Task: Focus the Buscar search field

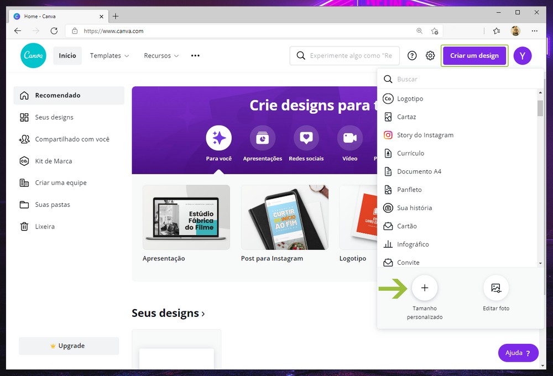Action: (460, 79)
